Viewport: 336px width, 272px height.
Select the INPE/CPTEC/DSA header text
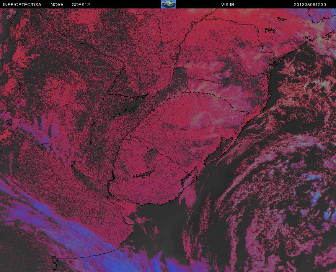22,5
